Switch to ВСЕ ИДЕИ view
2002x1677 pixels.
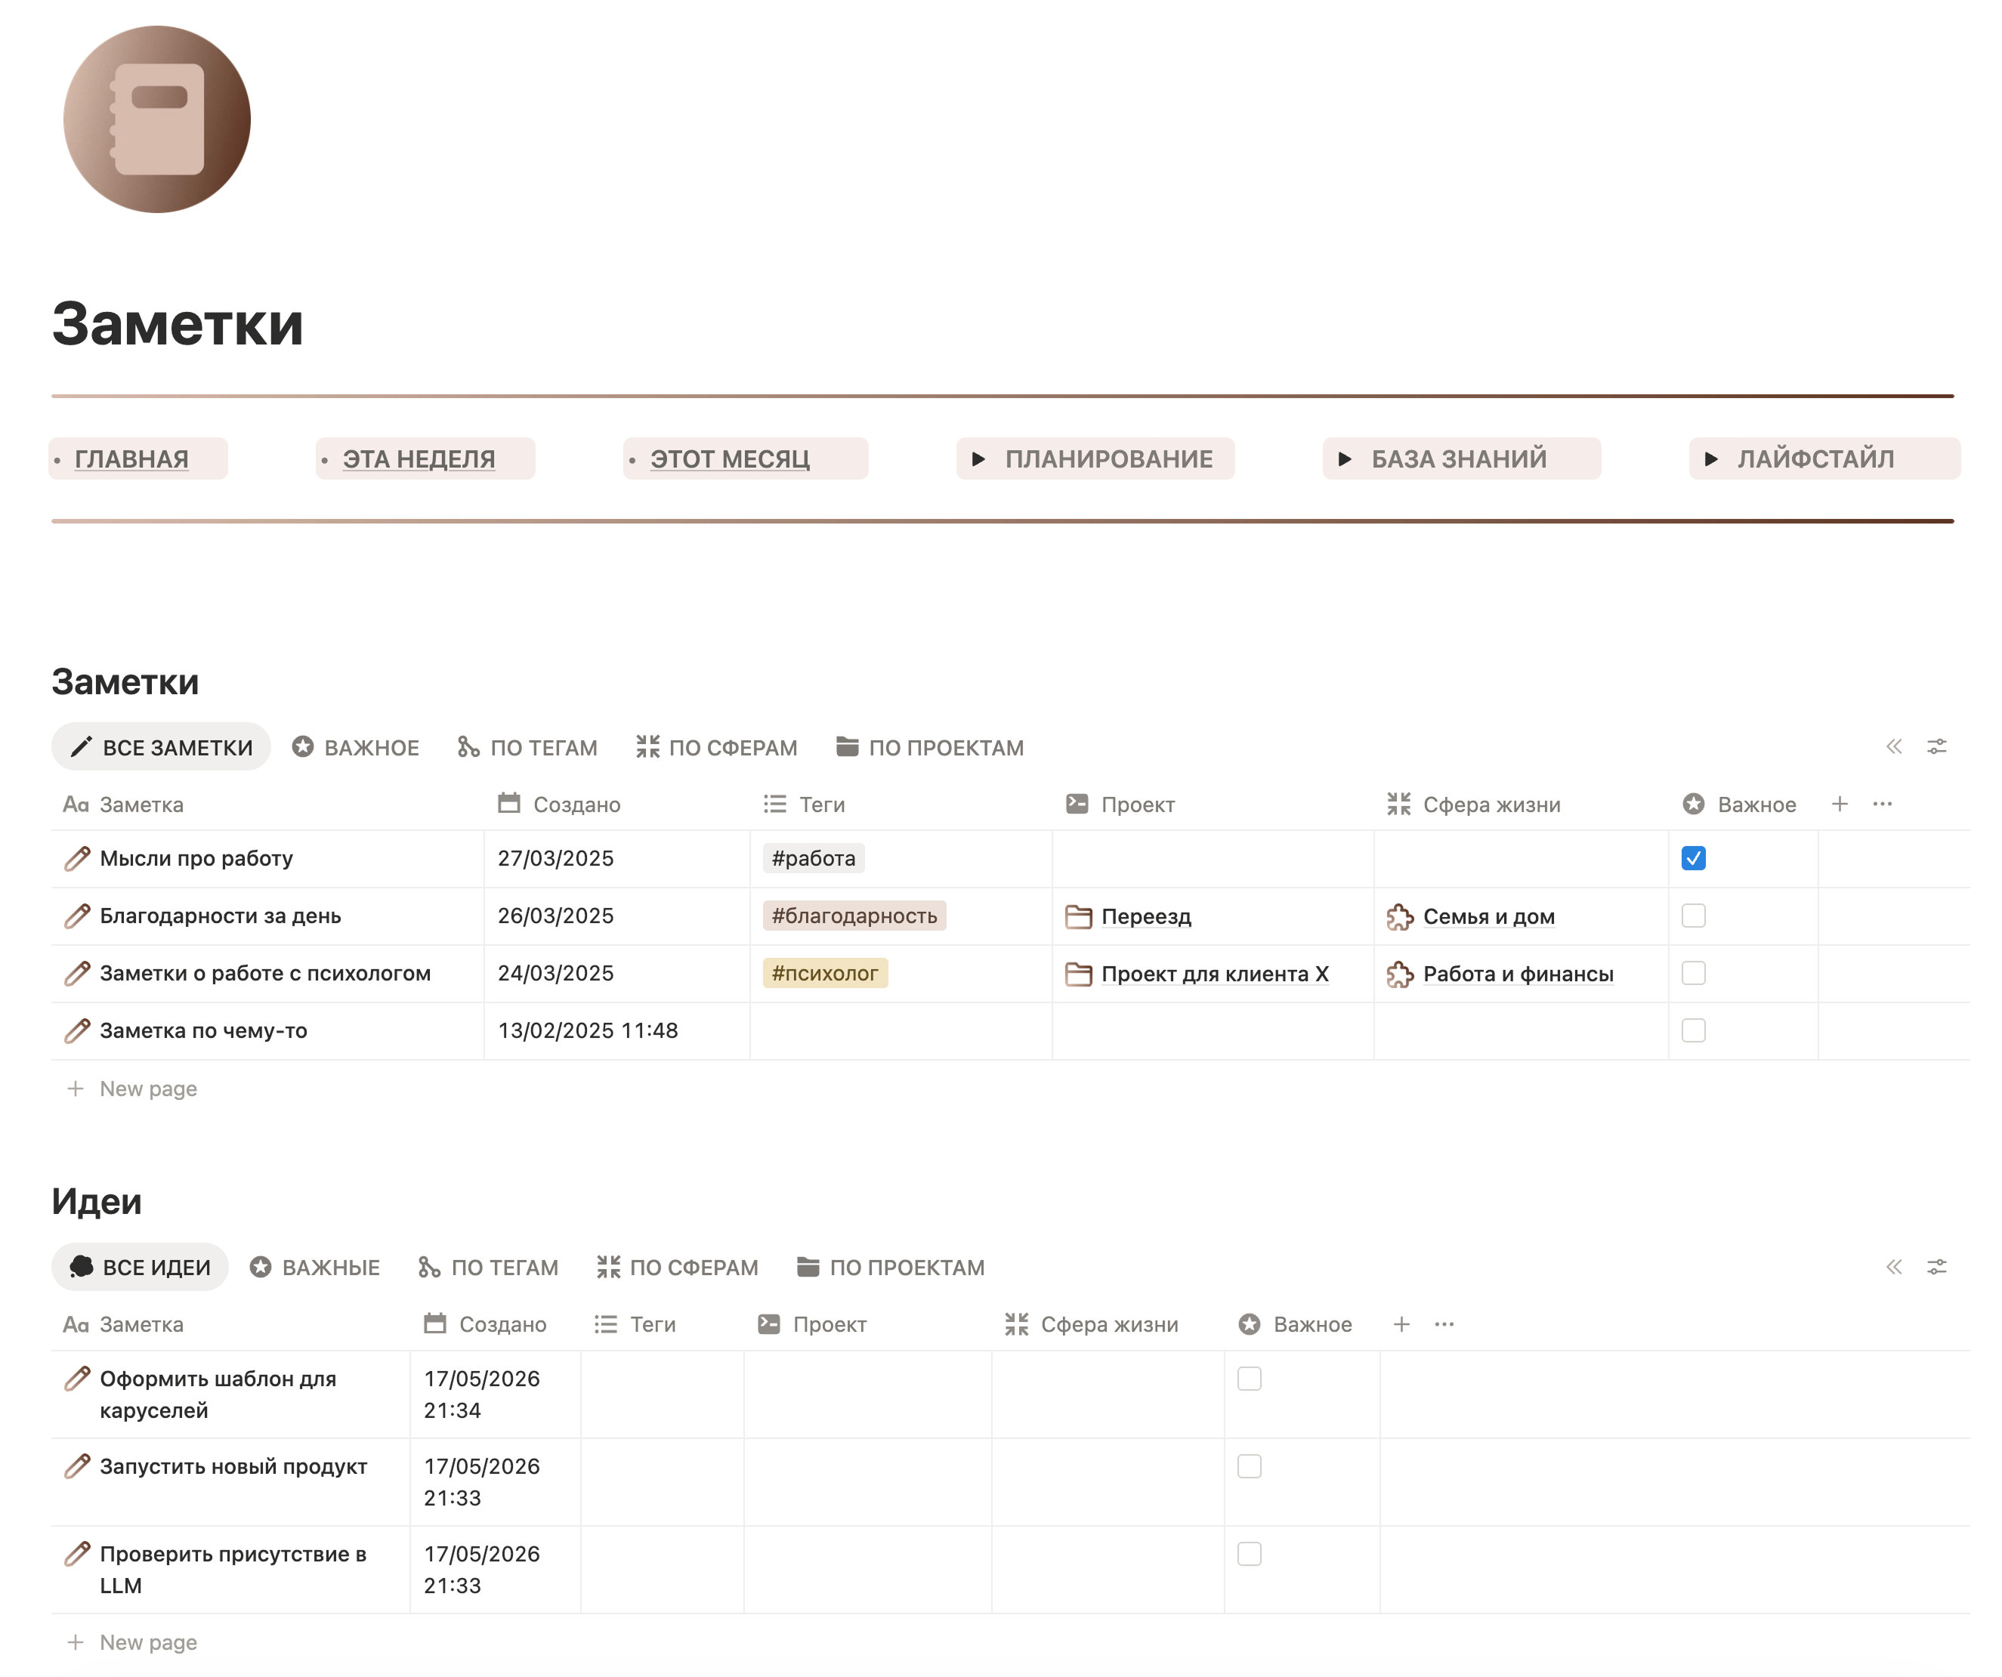click(x=141, y=1267)
